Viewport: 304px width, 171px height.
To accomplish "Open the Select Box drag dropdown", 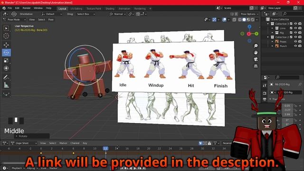I will pyautogui.click(x=86, y=14).
